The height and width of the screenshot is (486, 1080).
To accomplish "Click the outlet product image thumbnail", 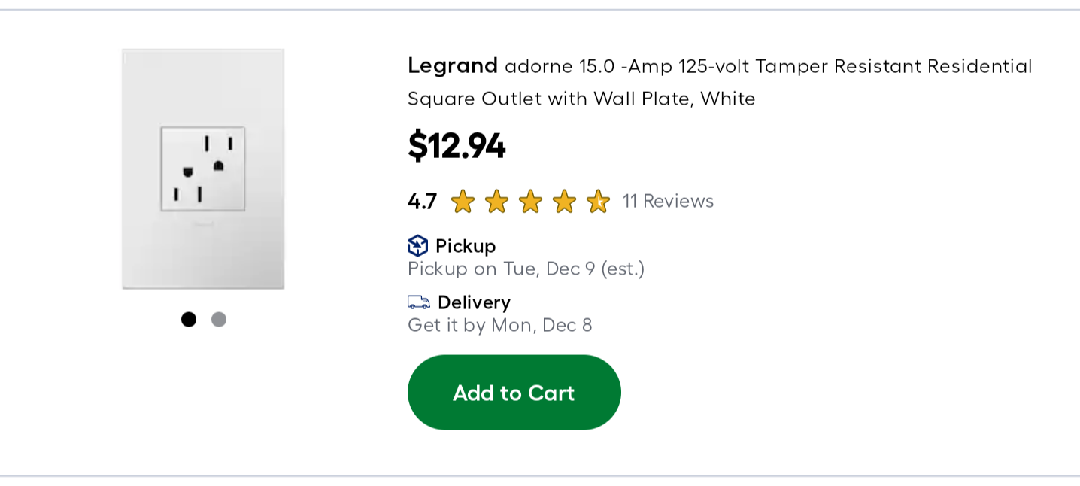I will [203, 169].
